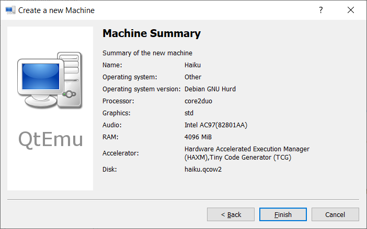Click the Operating system value Other
Viewport: 367px width, 229px height.
click(193, 77)
